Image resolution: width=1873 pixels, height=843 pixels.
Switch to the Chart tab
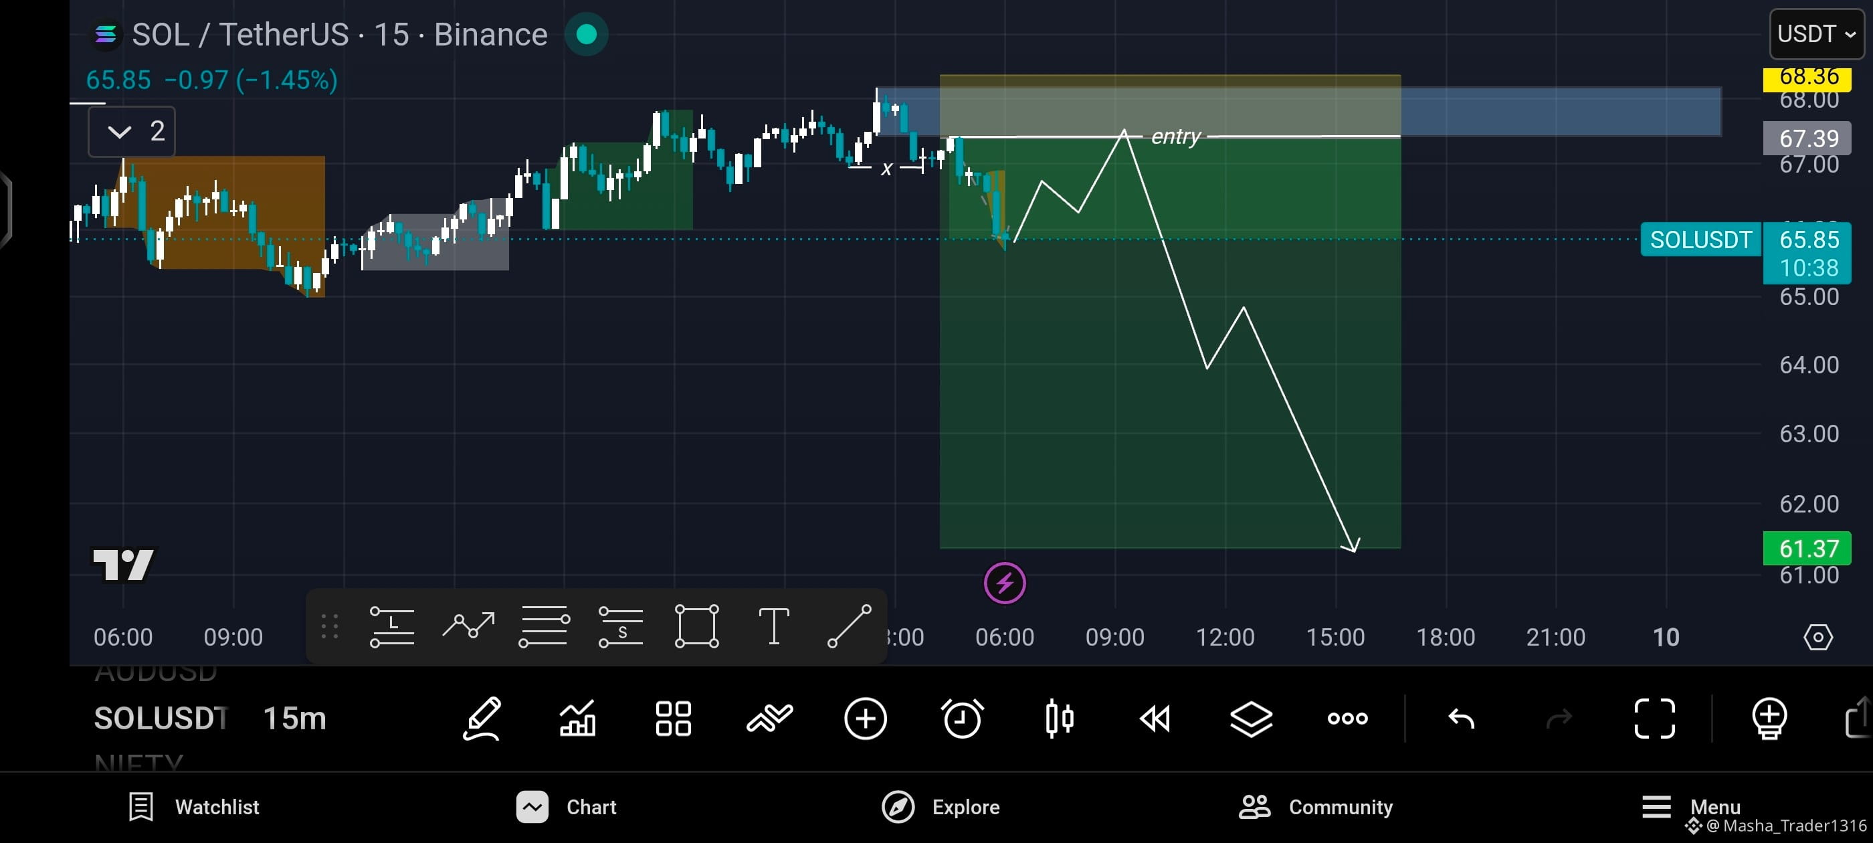coord(567,807)
